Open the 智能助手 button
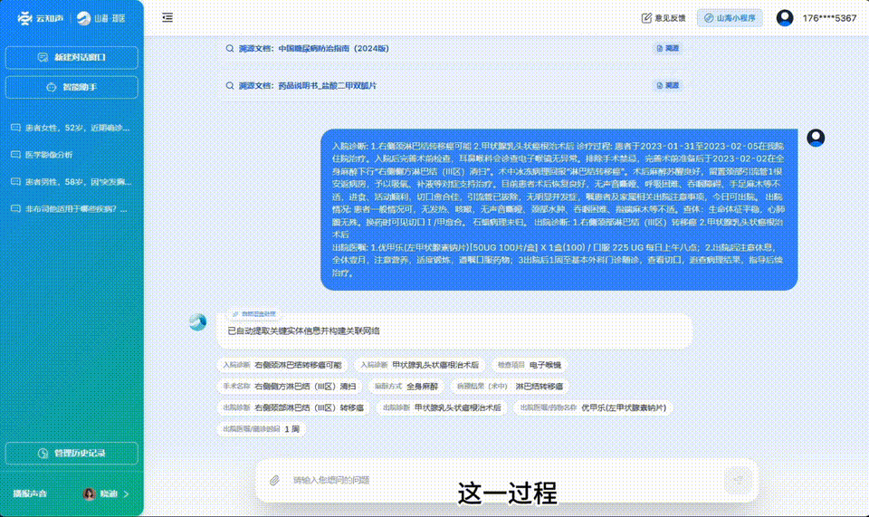This screenshot has height=517, width=869. (72, 88)
